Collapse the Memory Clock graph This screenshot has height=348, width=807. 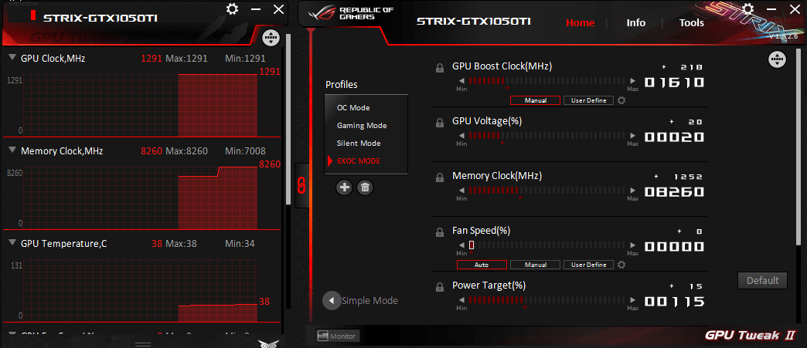[12, 150]
